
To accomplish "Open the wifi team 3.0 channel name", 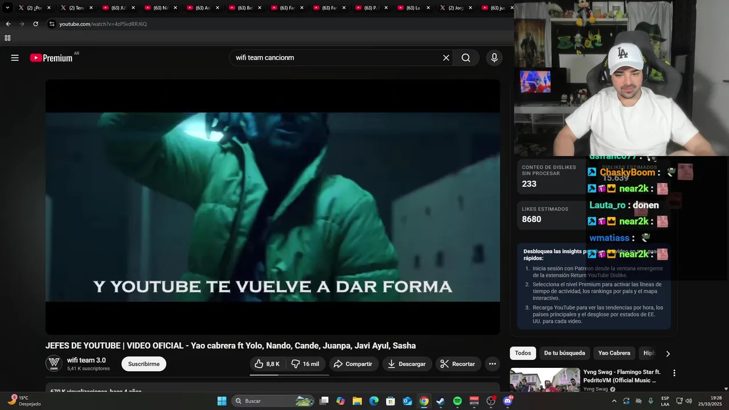I will click(87, 360).
